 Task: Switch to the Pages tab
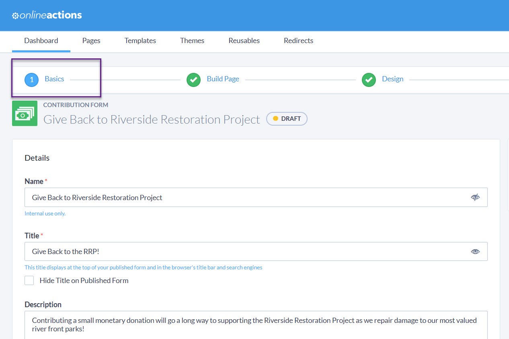point(91,41)
